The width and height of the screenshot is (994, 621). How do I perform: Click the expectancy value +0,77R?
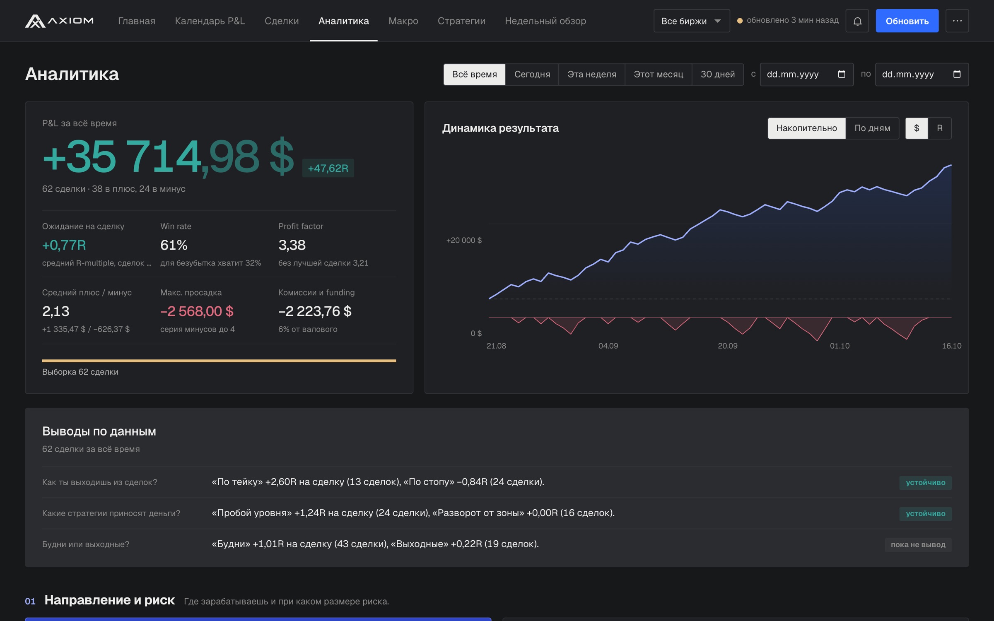click(64, 245)
